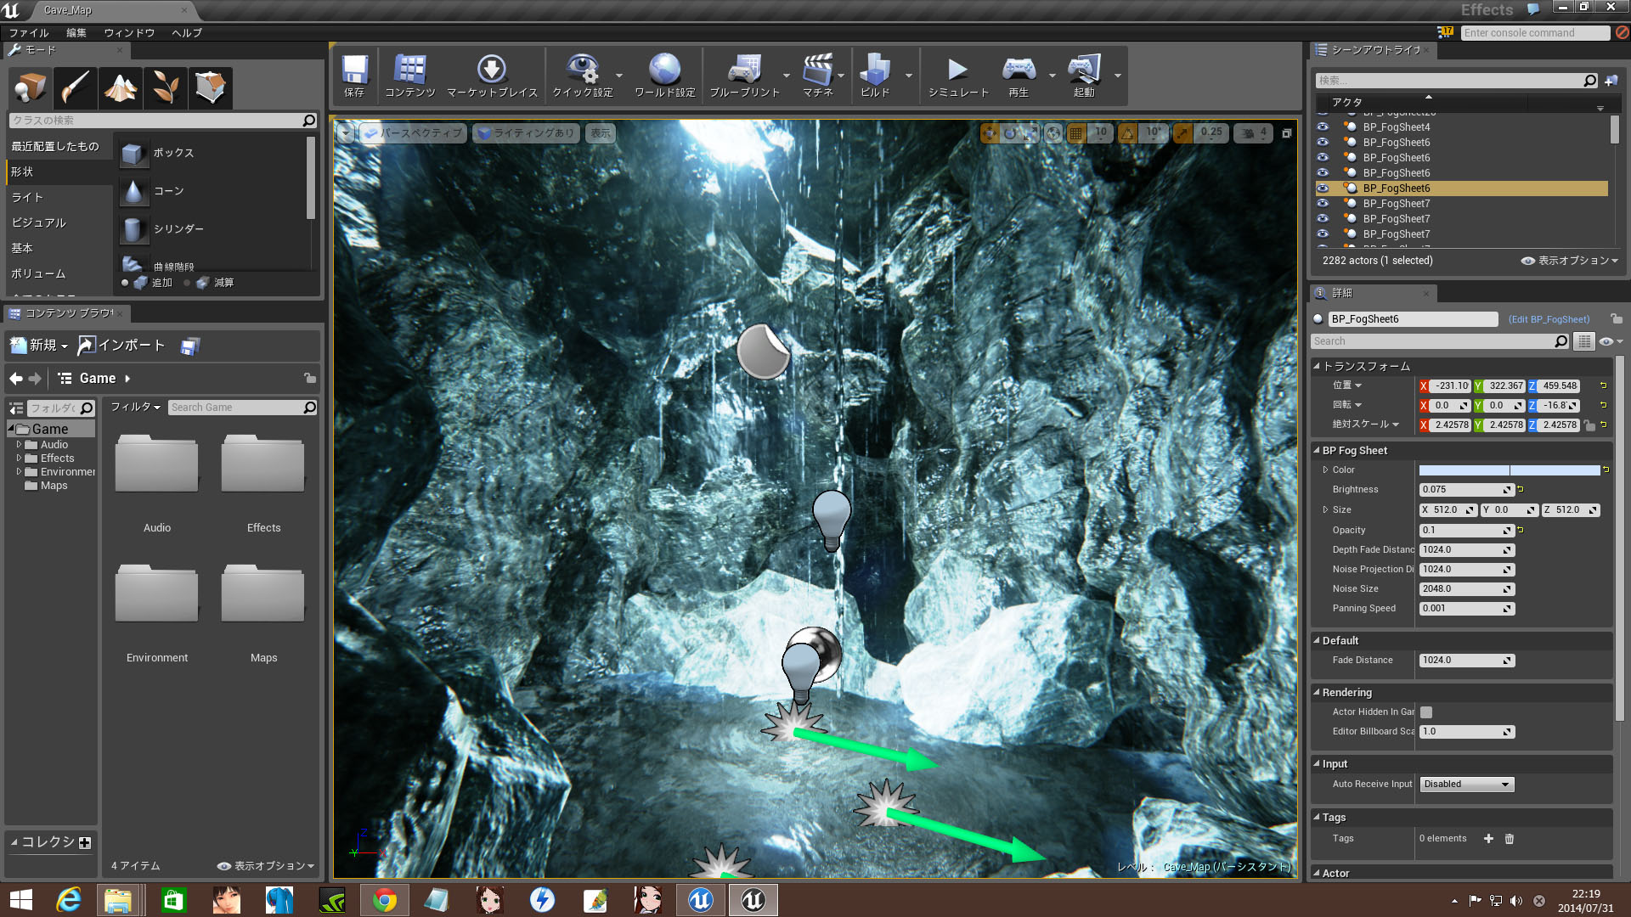Click the インポート import button

(121, 346)
